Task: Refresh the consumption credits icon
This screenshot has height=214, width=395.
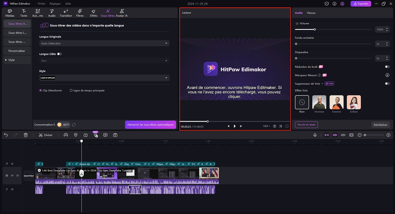Action: pos(74,125)
